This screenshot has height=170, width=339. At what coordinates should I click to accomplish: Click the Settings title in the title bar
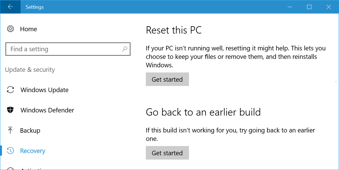click(x=34, y=7)
